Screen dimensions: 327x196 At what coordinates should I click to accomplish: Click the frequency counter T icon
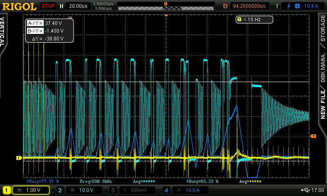tap(239, 19)
